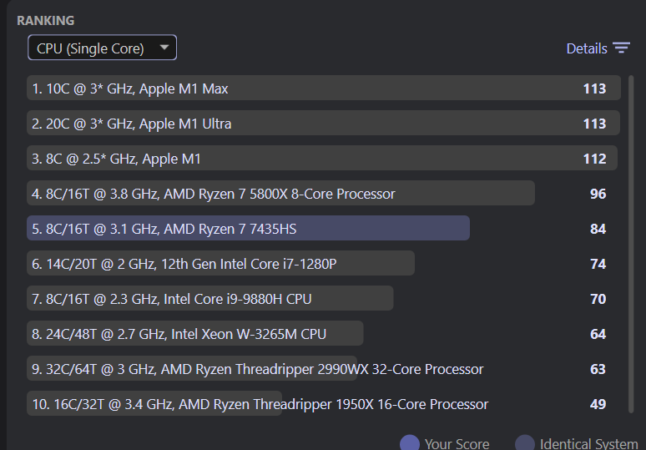This screenshot has width=646, height=450.
Task: Open the CPU (Single Core) dropdown
Action: coord(102,48)
